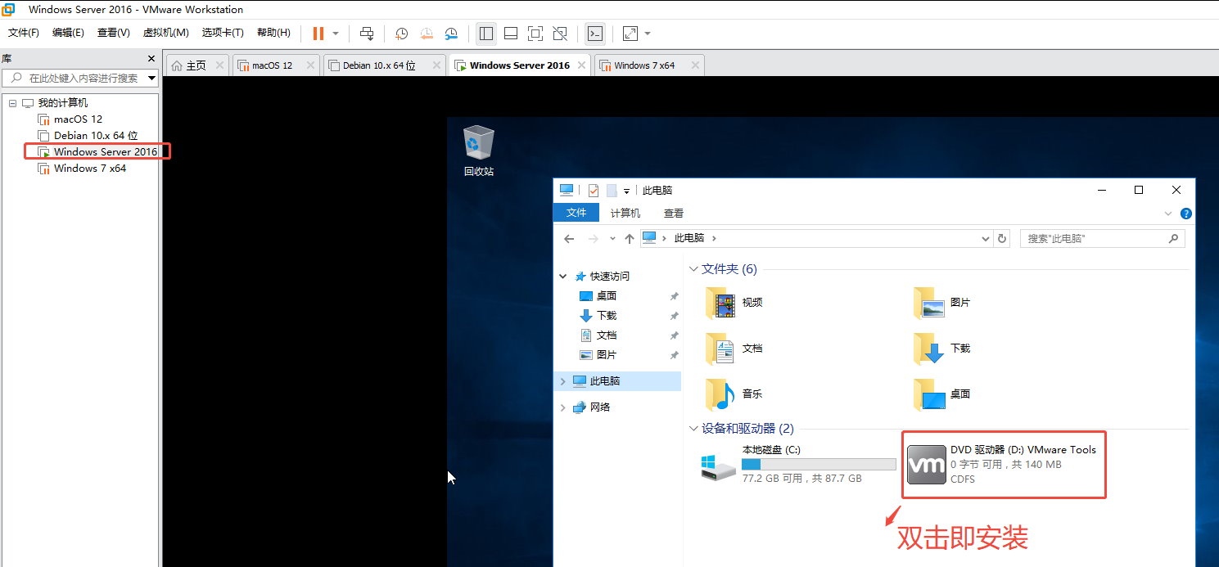Collapse the 我的计算机 tree node

13,103
